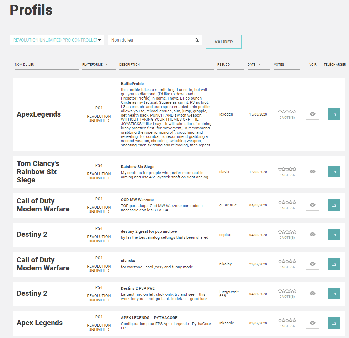The image size is (349, 338).
Task: Download the ApexLegends BattleProfile by jaxeden
Action: 334,114
